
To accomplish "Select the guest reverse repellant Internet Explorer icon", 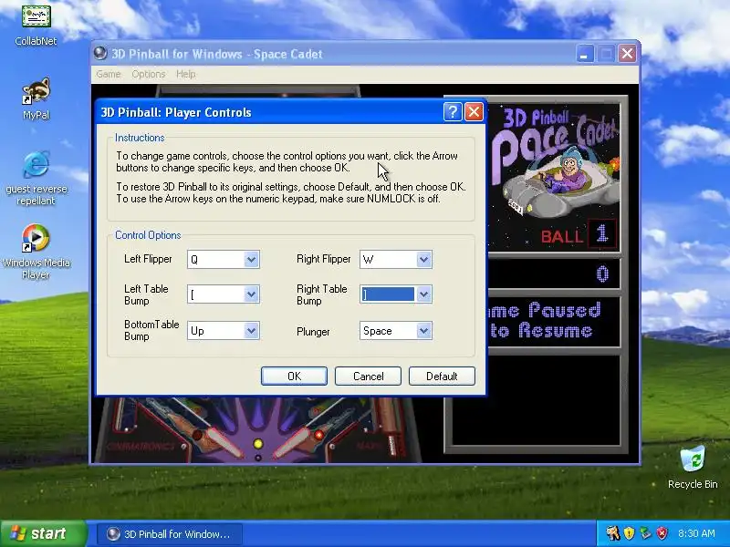I will pos(36,178).
